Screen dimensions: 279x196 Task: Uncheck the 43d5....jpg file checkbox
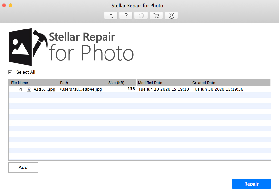(20, 89)
